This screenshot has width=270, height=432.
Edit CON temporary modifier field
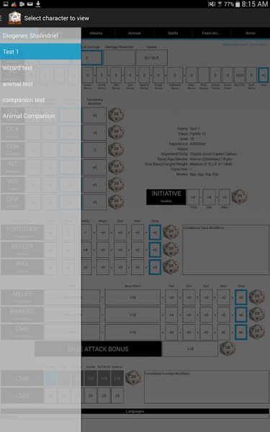point(94,150)
